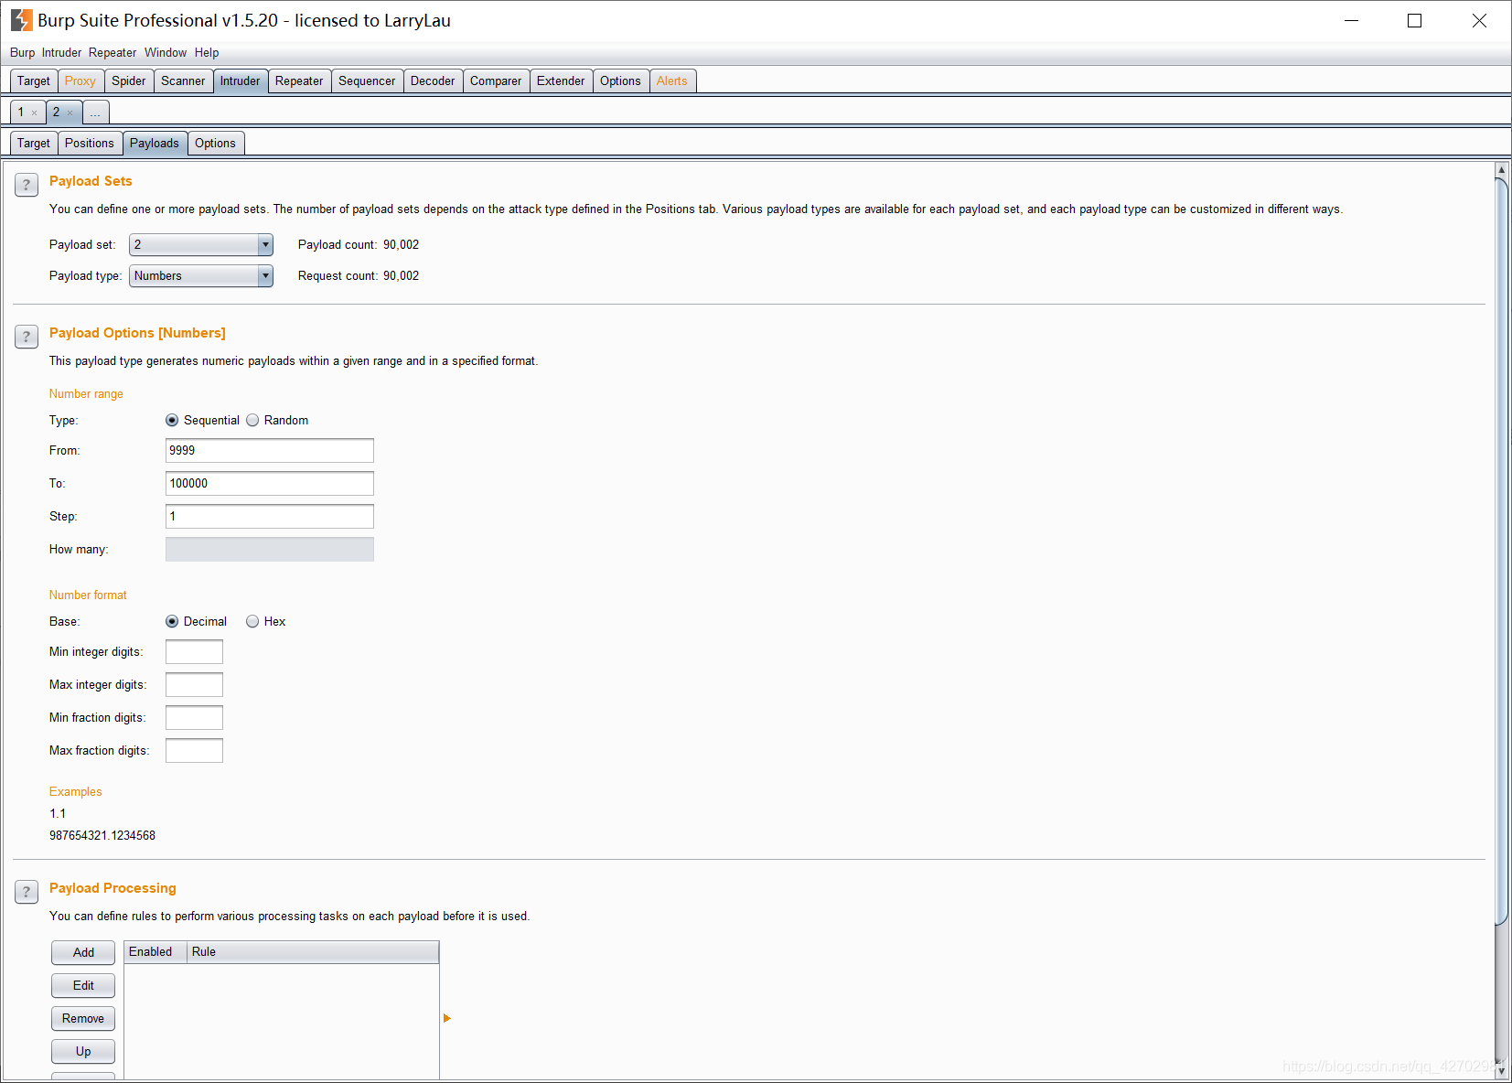This screenshot has height=1083, width=1512.
Task: Close Intruder attack tab 1
Action: (35, 113)
